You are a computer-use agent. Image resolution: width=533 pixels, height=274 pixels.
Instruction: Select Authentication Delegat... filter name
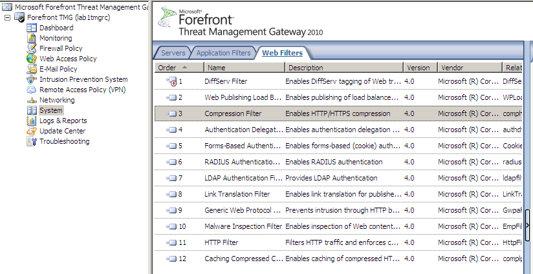pyautogui.click(x=244, y=130)
